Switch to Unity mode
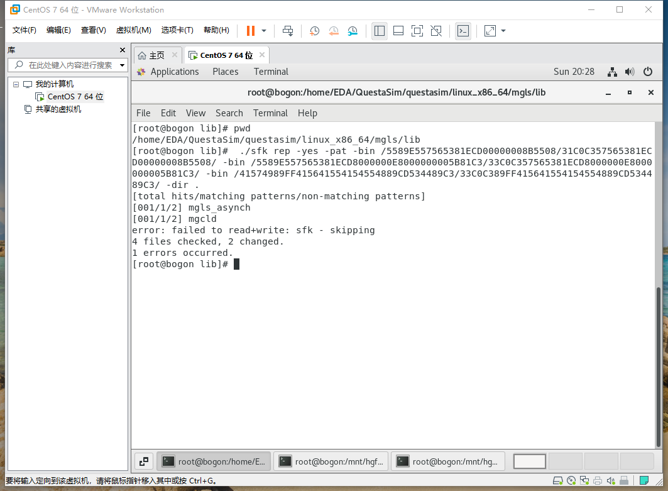The width and height of the screenshot is (668, 491). tap(436, 31)
